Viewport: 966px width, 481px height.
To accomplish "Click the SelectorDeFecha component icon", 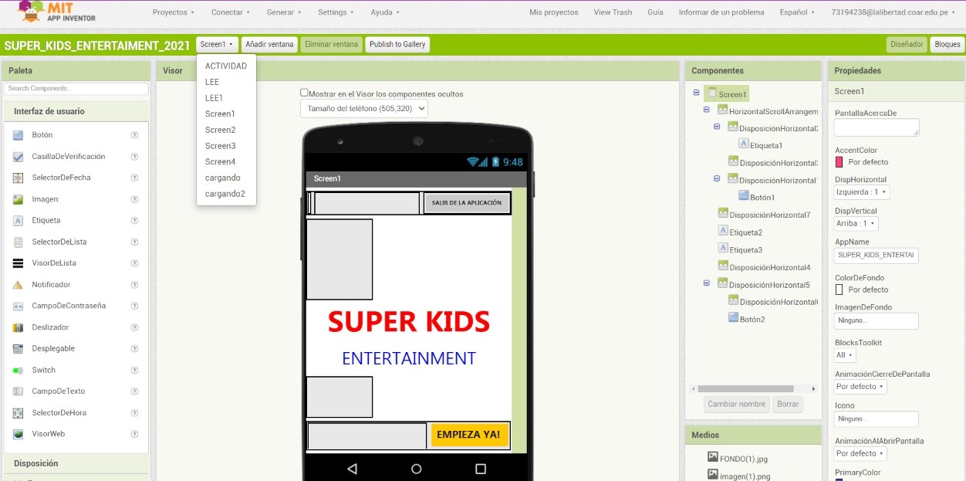I will click(x=18, y=178).
